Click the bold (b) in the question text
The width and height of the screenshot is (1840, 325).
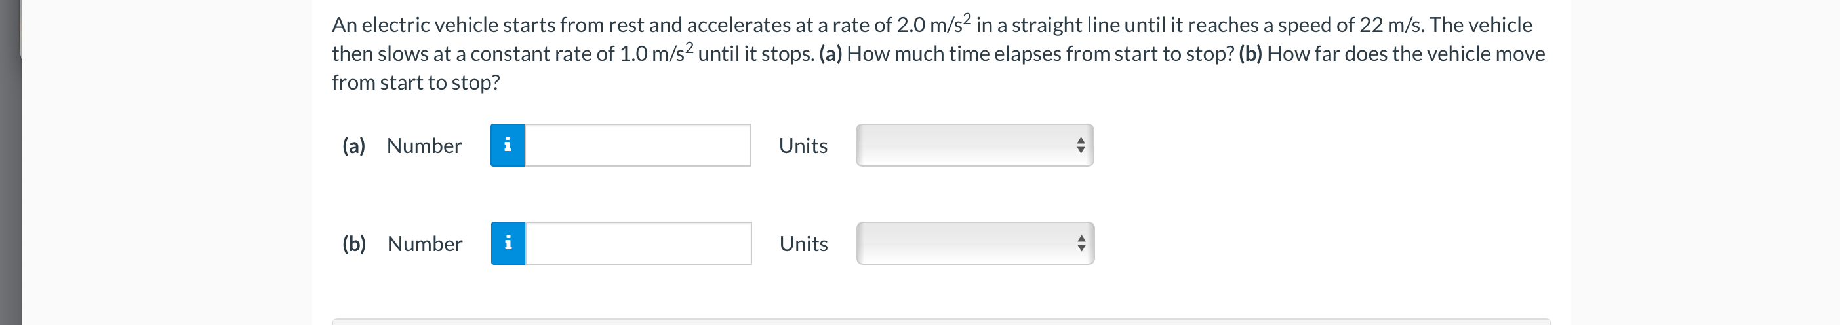[1250, 54]
